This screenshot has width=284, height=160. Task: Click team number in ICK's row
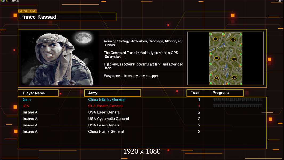(199, 106)
